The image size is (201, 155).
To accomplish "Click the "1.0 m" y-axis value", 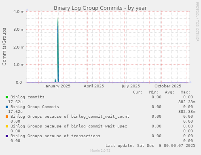I will pos(19,65).
